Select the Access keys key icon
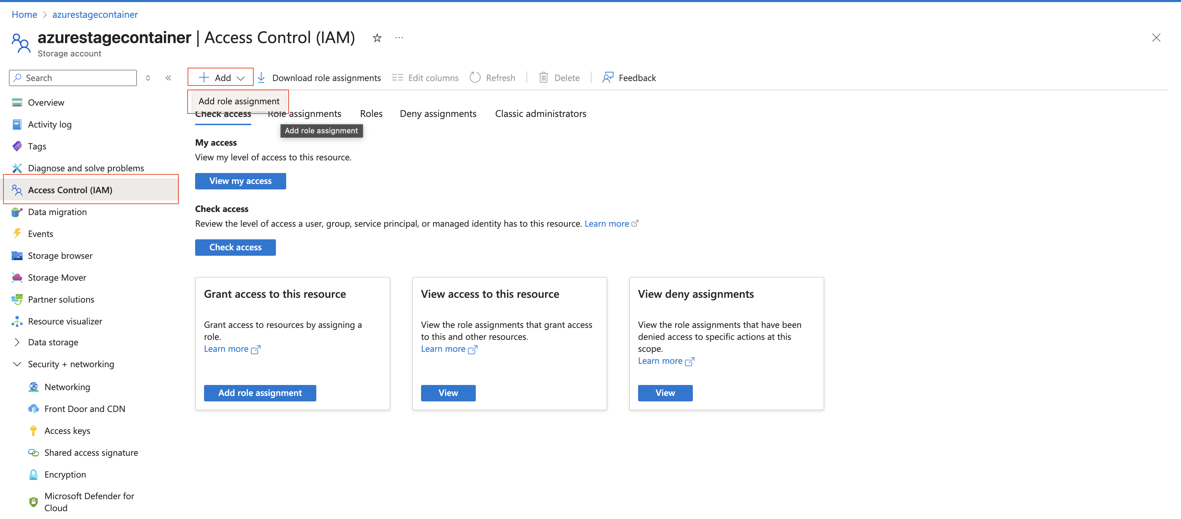 34,431
